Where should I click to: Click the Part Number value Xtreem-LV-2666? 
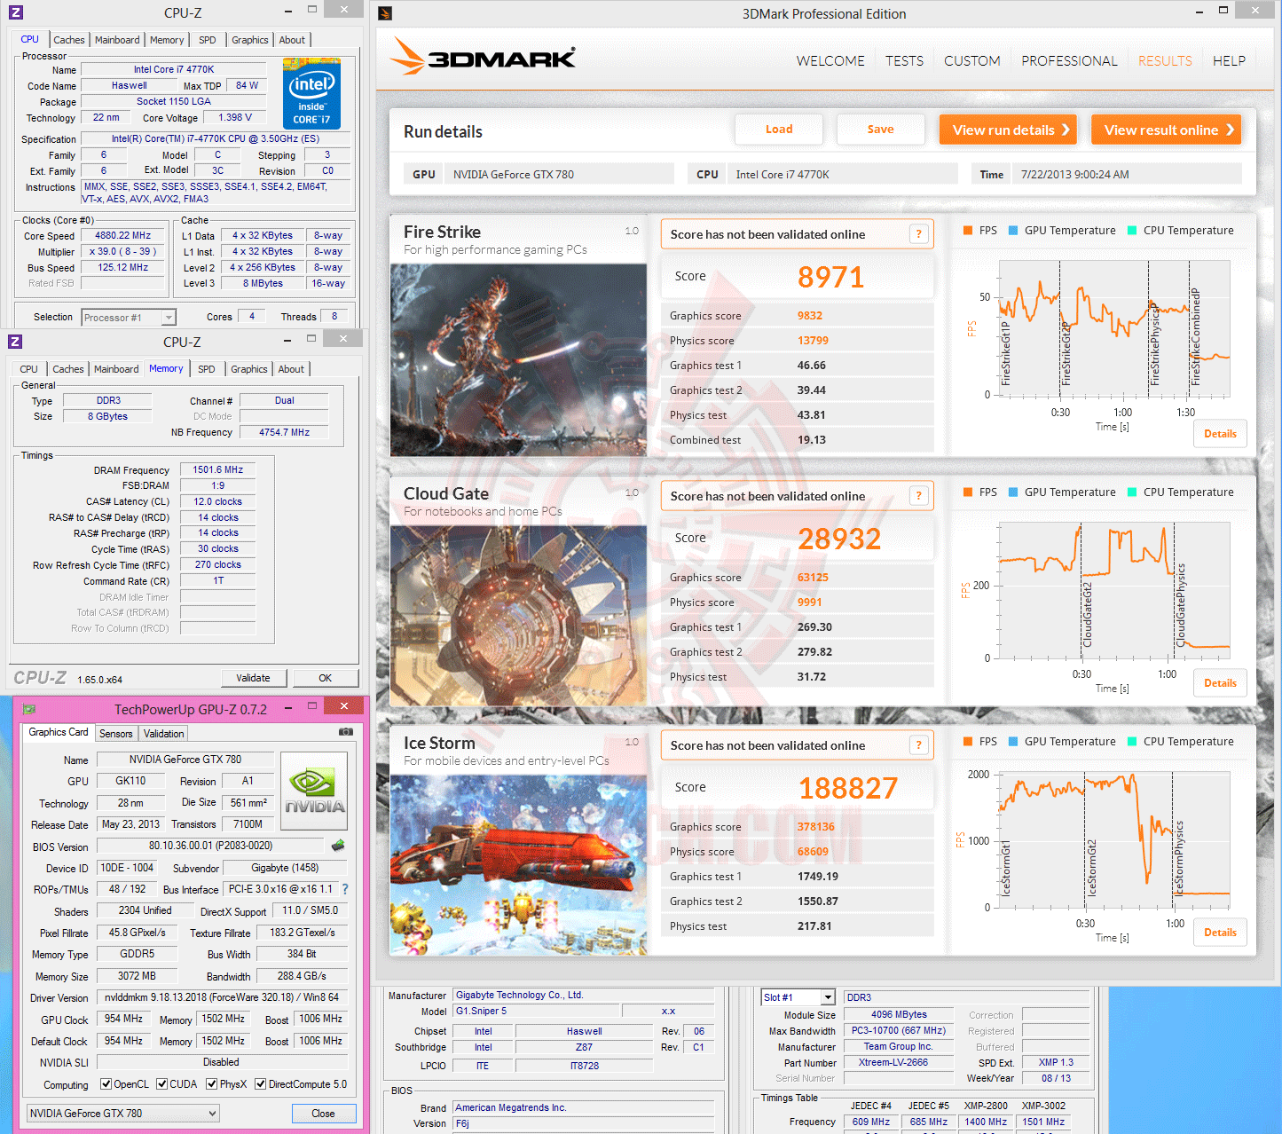pos(899,1063)
